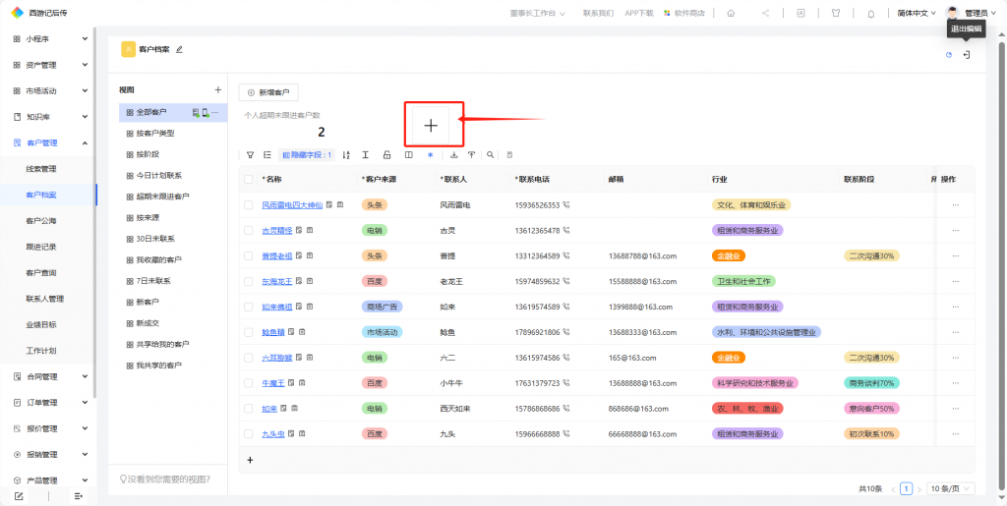Open 简体中文 language dropdown
This screenshot has width=1007, height=506.
coord(917,13)
